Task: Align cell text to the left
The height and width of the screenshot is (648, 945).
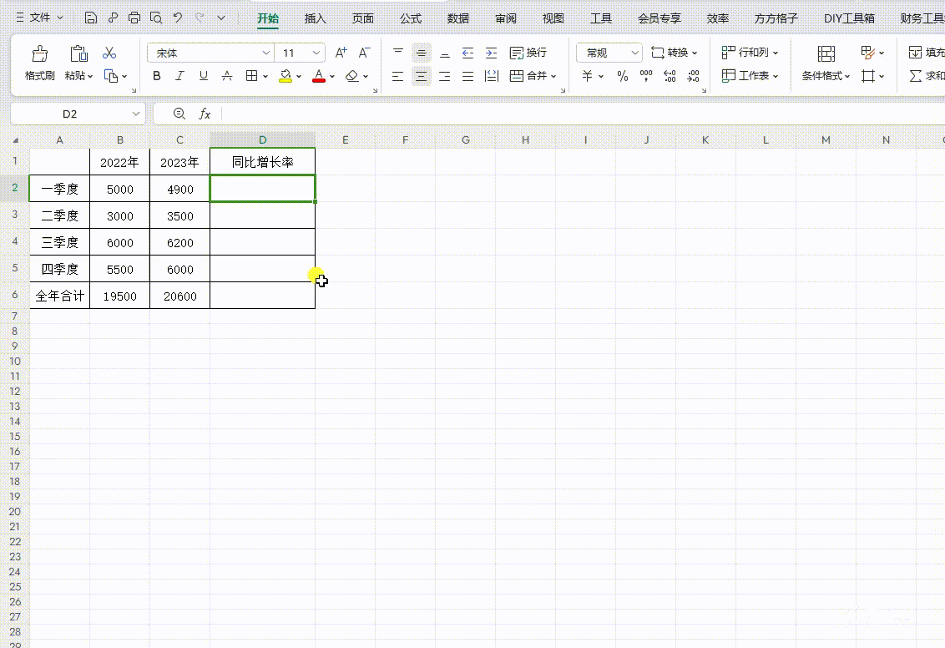Action: [x=397, y=76]
